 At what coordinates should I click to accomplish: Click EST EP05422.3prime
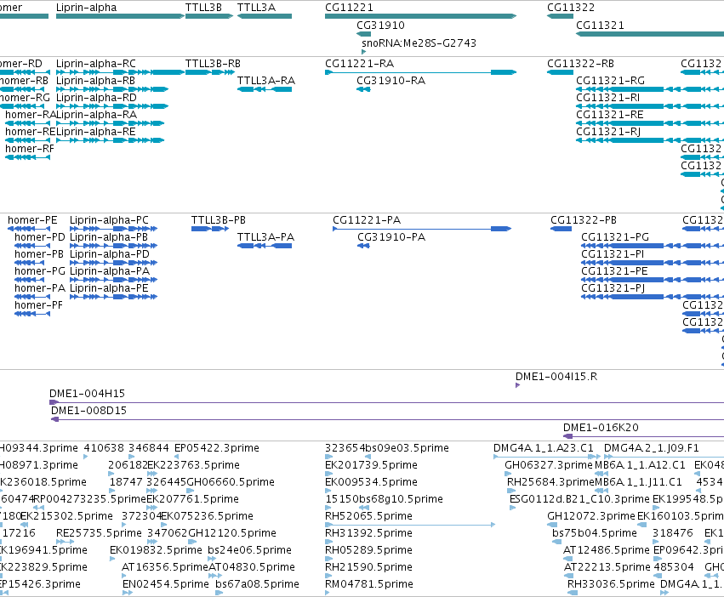coord(176,457)
